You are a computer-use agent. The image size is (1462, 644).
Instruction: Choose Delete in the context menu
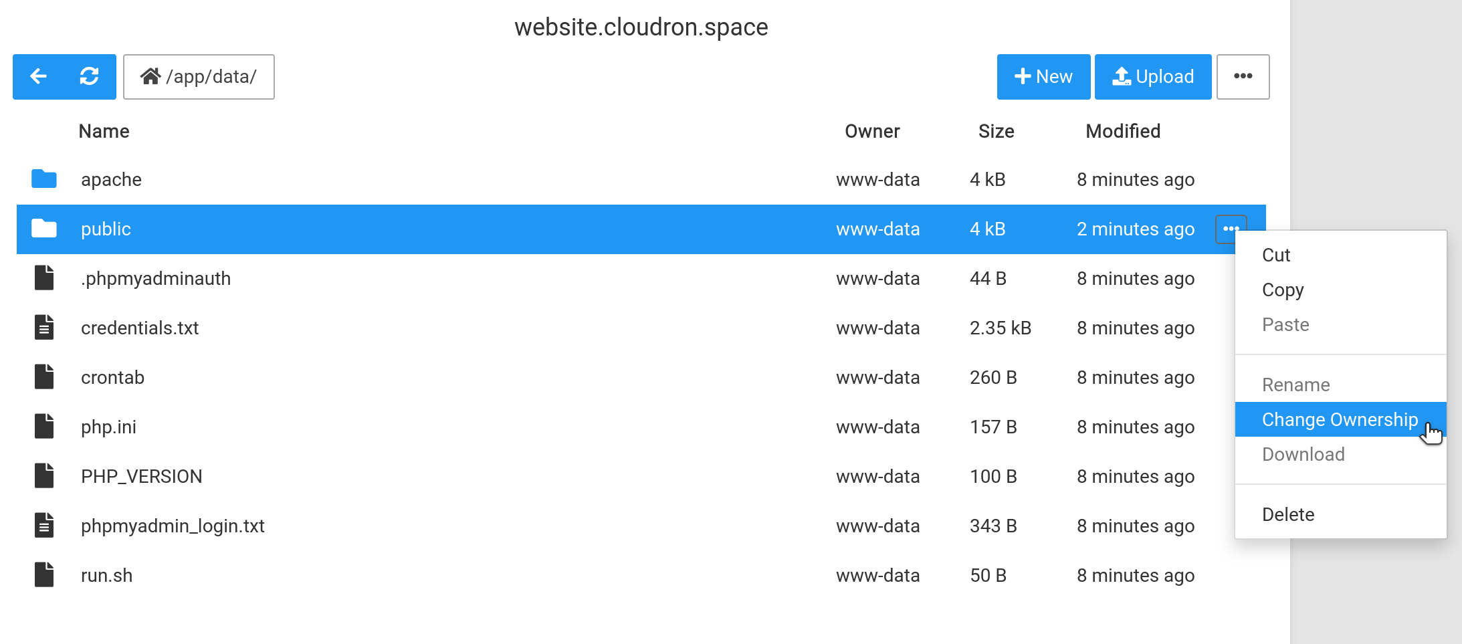[x=1288, y=514]
